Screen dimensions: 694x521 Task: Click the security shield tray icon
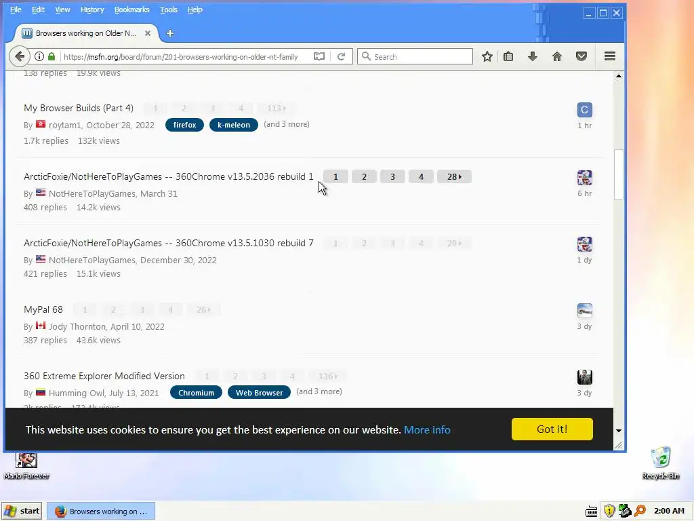point(609,511)
